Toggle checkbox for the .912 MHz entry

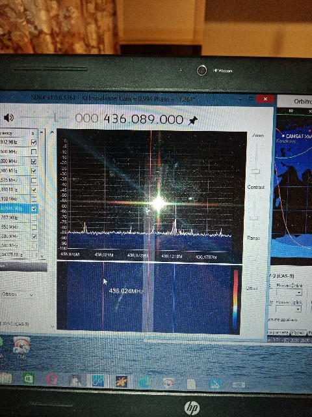pyautogui.click(x=34, y=142)
